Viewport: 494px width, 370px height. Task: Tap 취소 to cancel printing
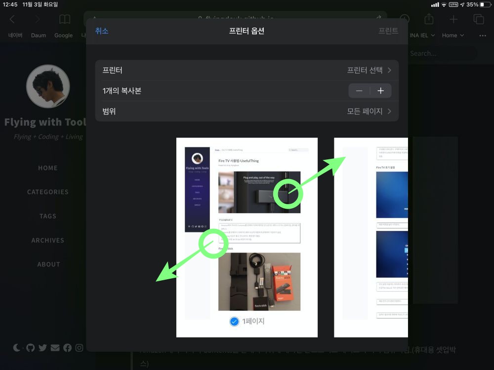coord(102,30)
